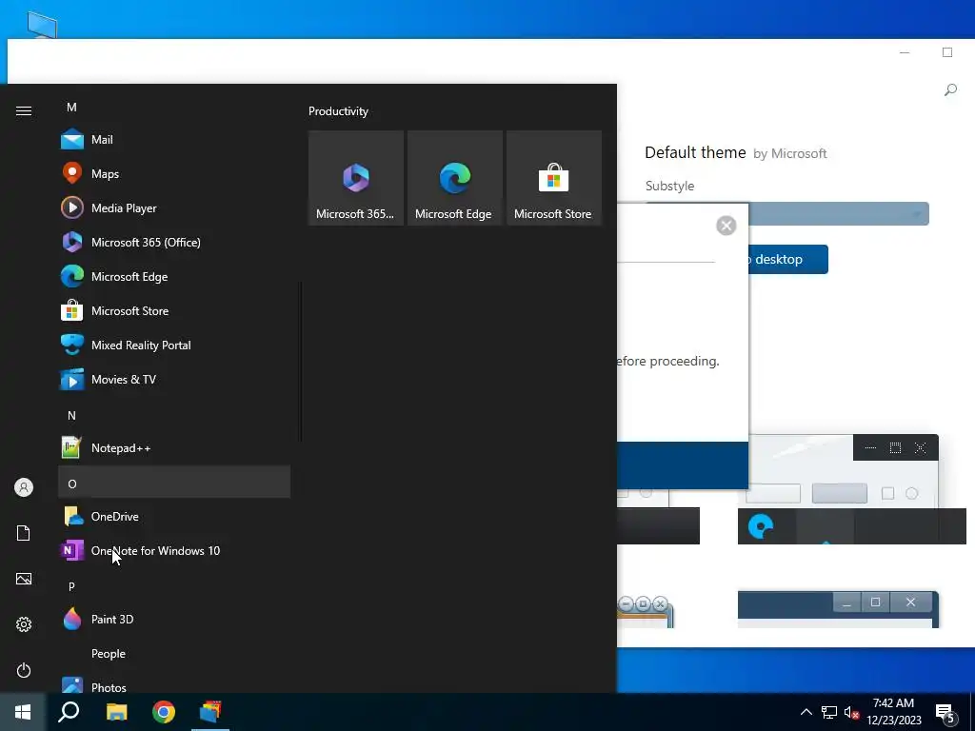Open People app entry
Viewport: 975px width, 731px height.
tap(174, 653)
